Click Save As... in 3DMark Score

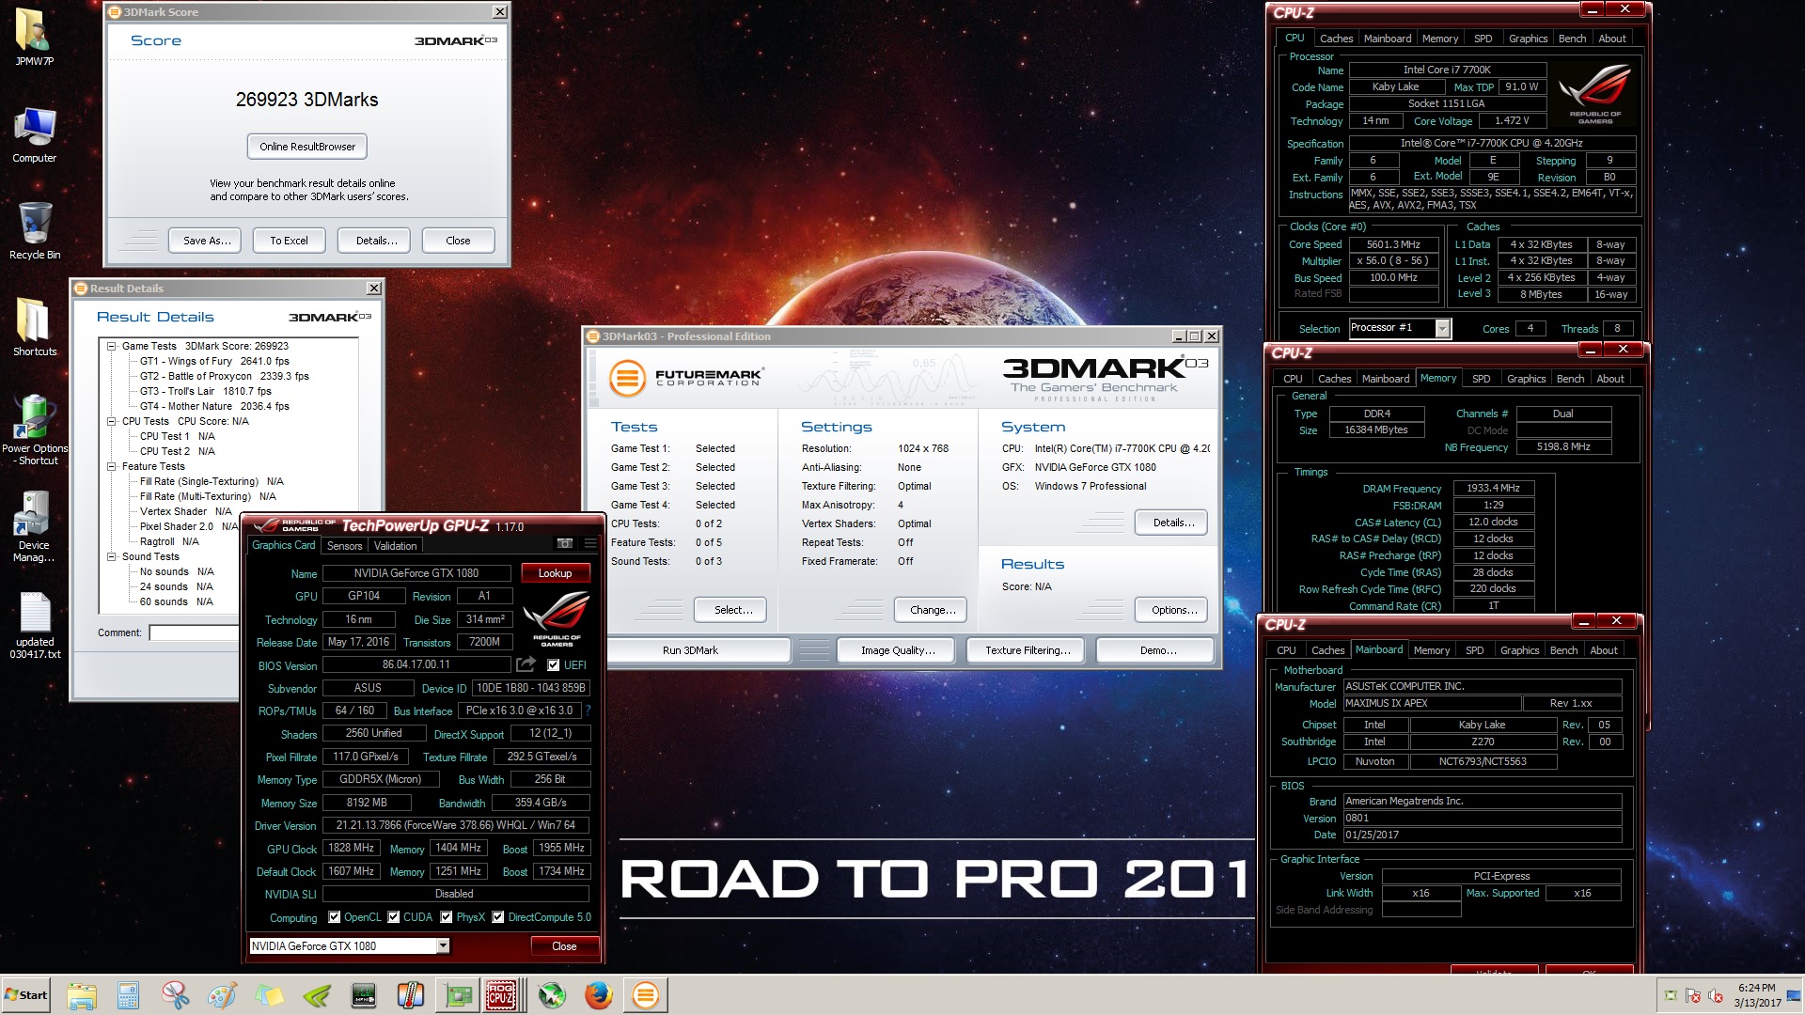pyautogui.click(x=206, y=241)
